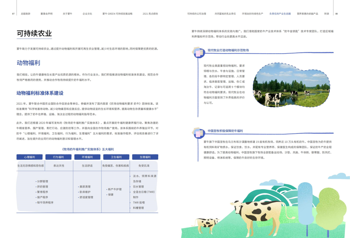The height and width of the screenshot is (238, 350).
Task: Click the blue cloud illustration at right edge
Action: point(340,176)
